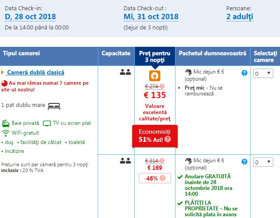Change guest count 2 adulți
This screenshot has width=280, height=218.
click(240, 17)
